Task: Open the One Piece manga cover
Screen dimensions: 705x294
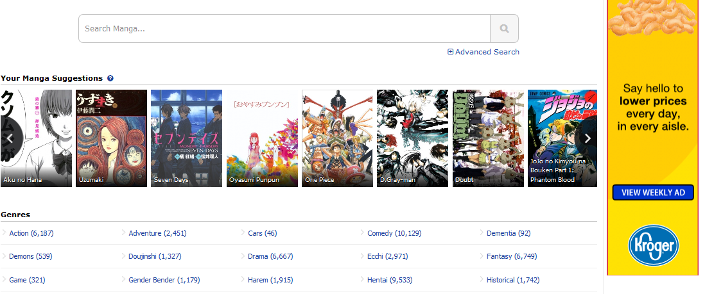Action: (337, 138)
